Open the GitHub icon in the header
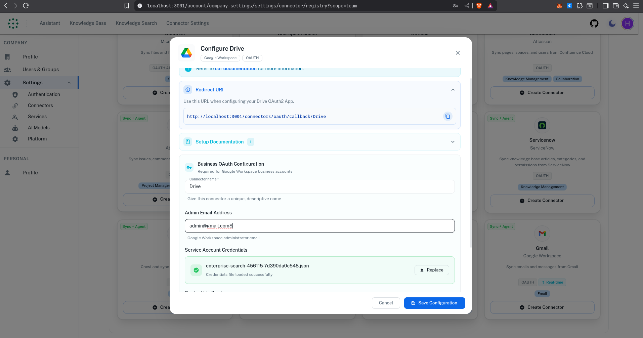 tap(594, 23)
